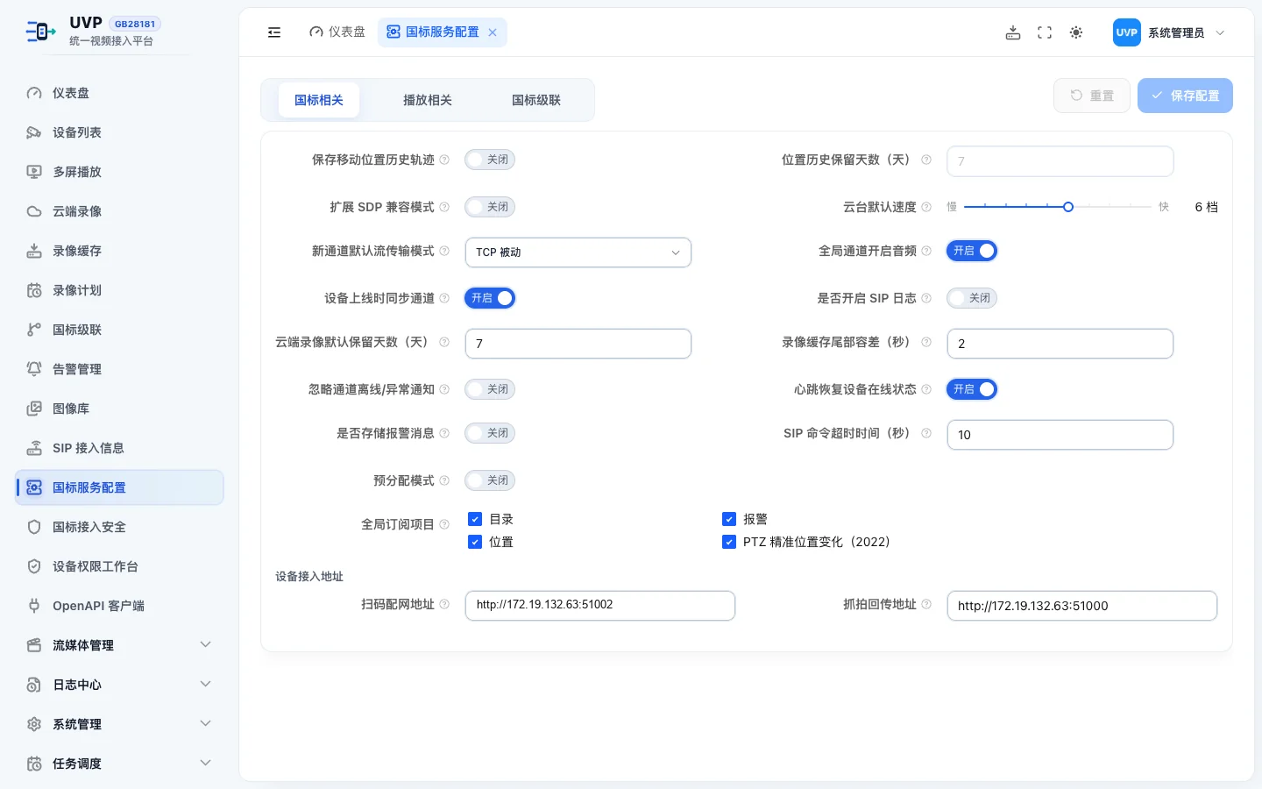Screen dimensions: 1262x789
Task: Collapse the sidebar with the menu fold icon
Action: point(274,32)
